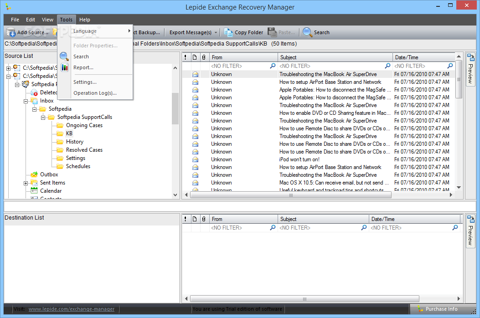Click the Purchase Info button
480x318 pixels.
(443, 309)
